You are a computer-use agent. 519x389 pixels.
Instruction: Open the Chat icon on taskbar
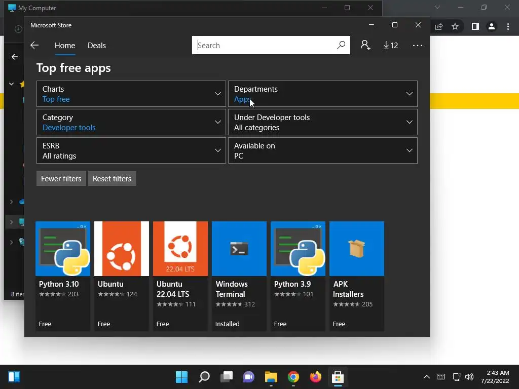[248, 377]
